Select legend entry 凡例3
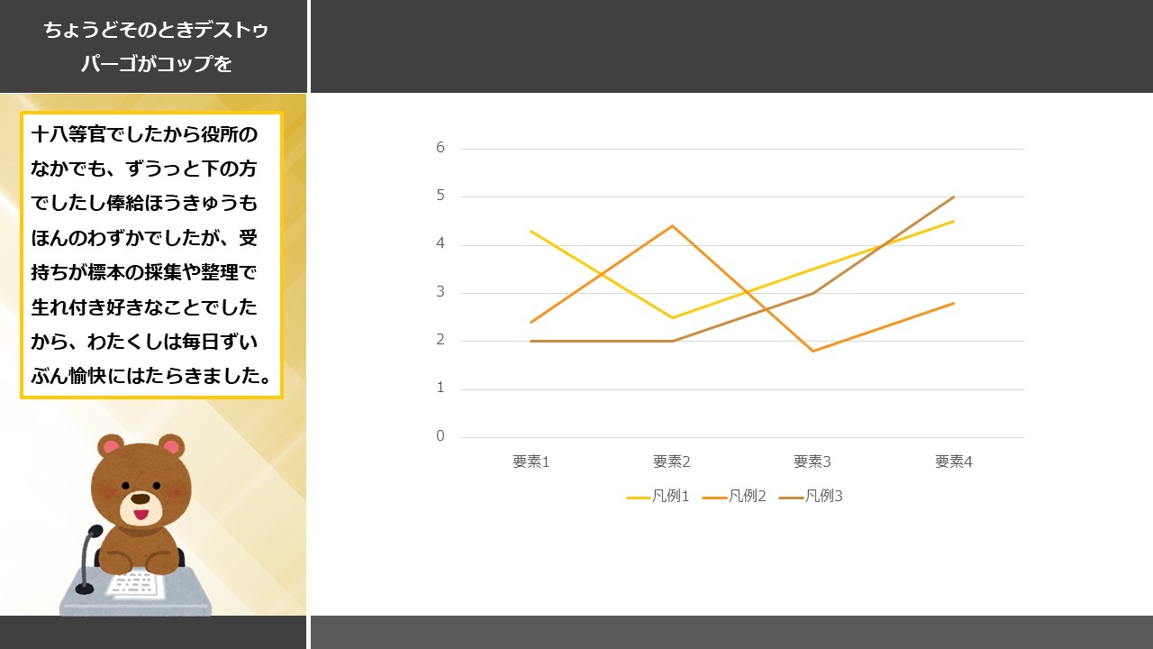 [x=811, y=497]
